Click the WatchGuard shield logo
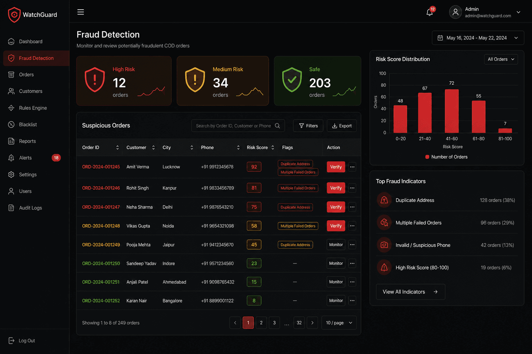 pyautogui.click(x=14, y=15)
